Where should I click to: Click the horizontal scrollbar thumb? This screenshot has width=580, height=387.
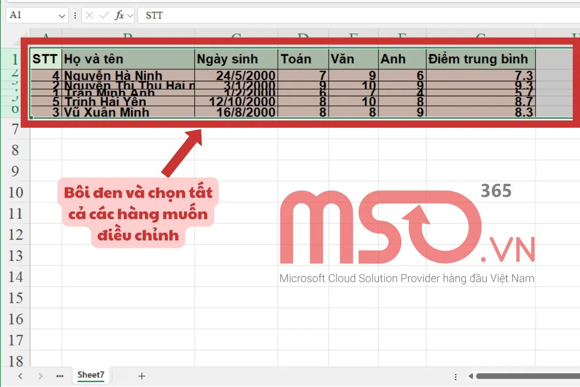527,376
